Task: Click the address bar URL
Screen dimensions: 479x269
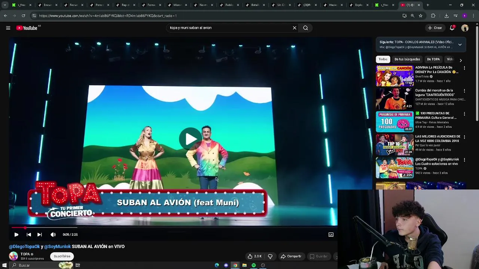Action: tap(108, 16)
